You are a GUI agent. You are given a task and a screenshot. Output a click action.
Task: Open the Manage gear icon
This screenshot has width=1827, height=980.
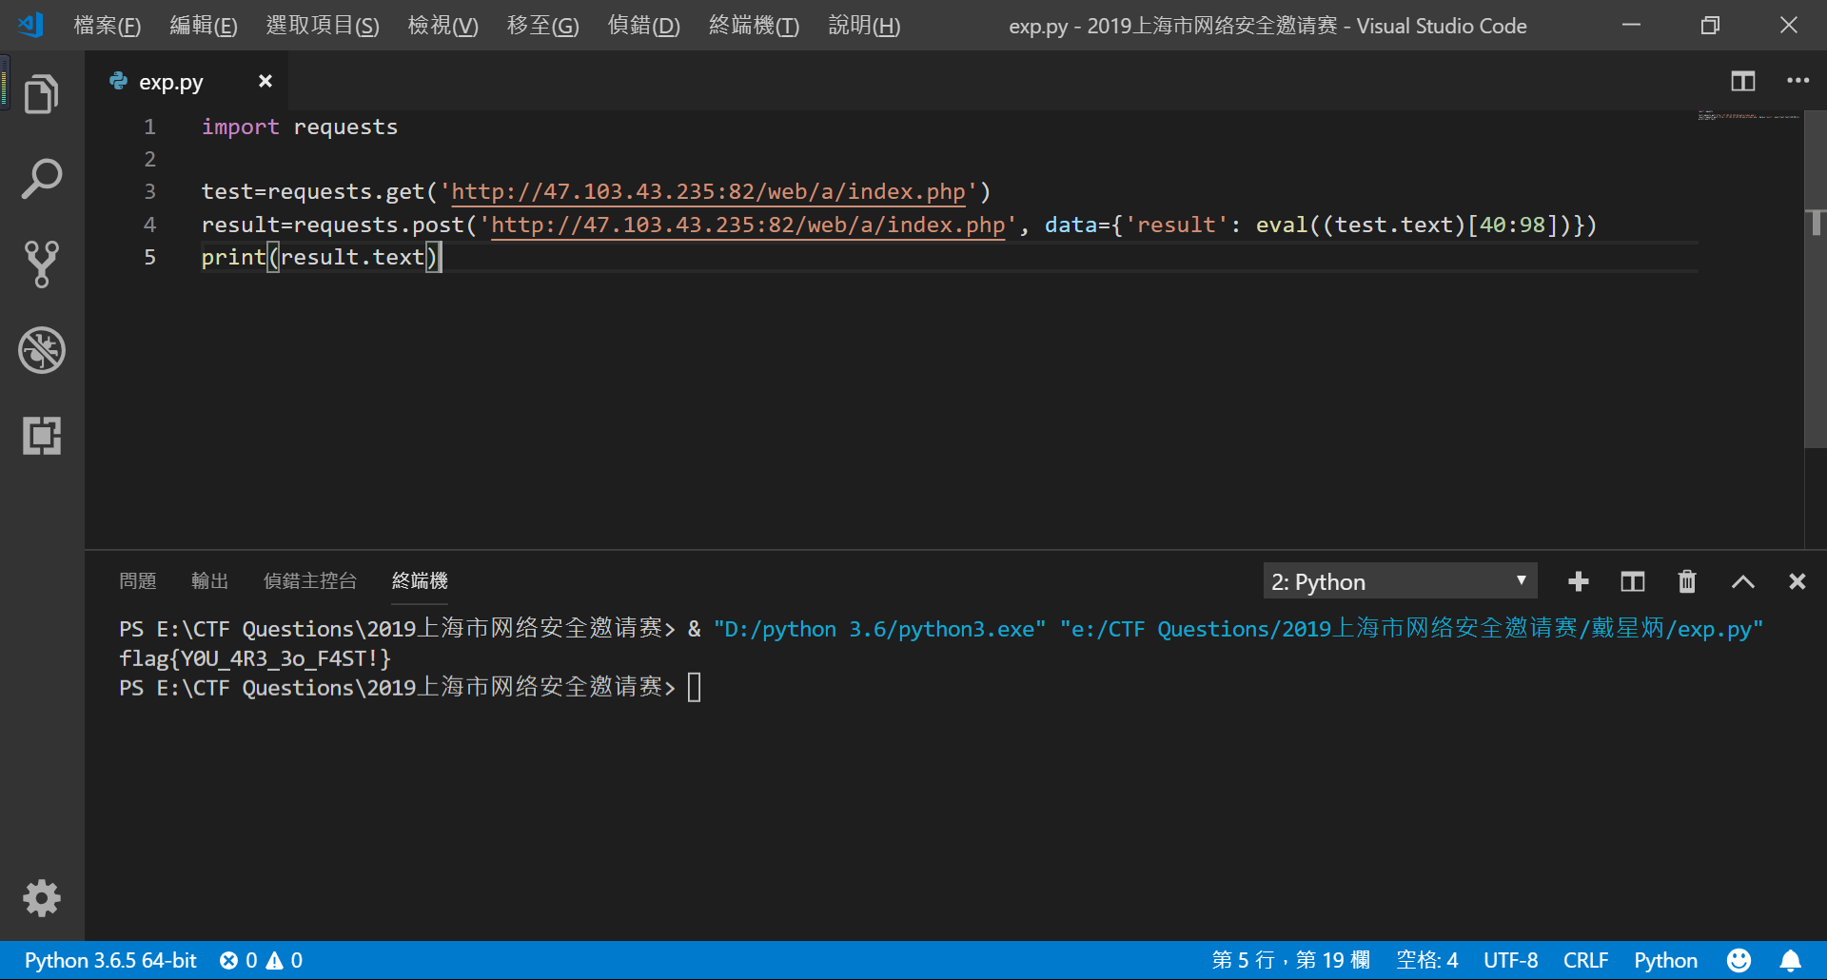(42, 898)
